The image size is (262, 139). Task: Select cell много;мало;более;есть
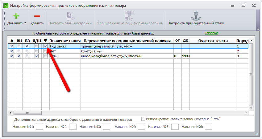127,56
